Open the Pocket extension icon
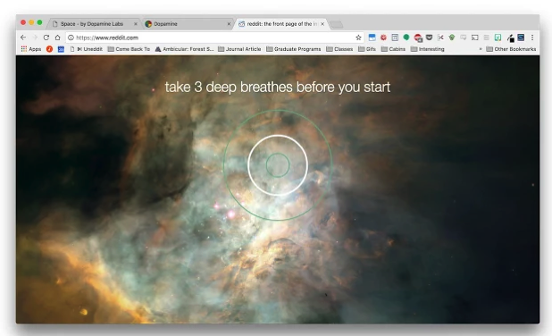Viewport: 552px width, 336px height. pyautogui.click(x=429, y=38)
